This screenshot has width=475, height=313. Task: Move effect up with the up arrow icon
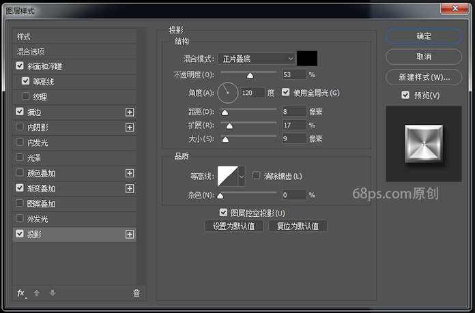[x=37, y=293]
